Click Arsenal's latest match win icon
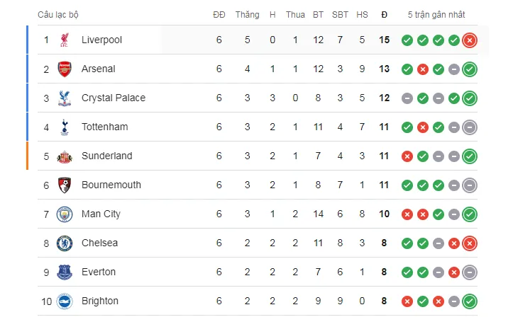 coord(469,69)
